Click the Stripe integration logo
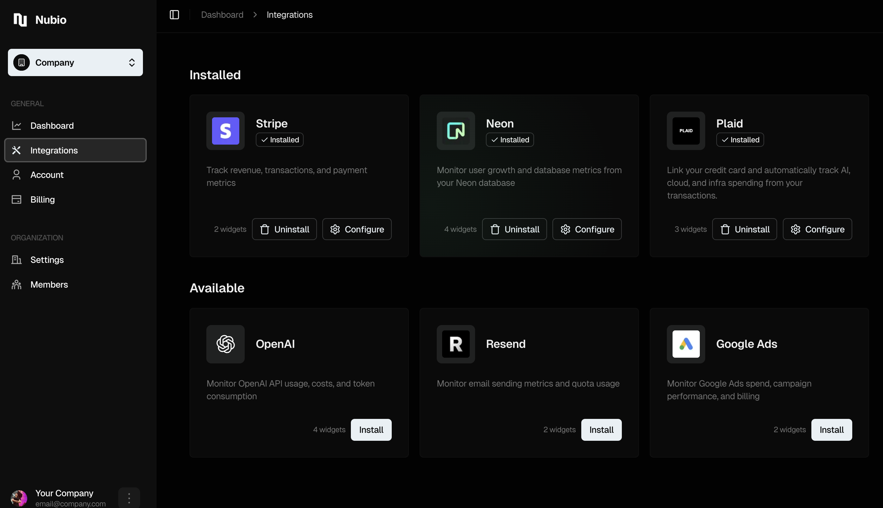 click(225, 131)
